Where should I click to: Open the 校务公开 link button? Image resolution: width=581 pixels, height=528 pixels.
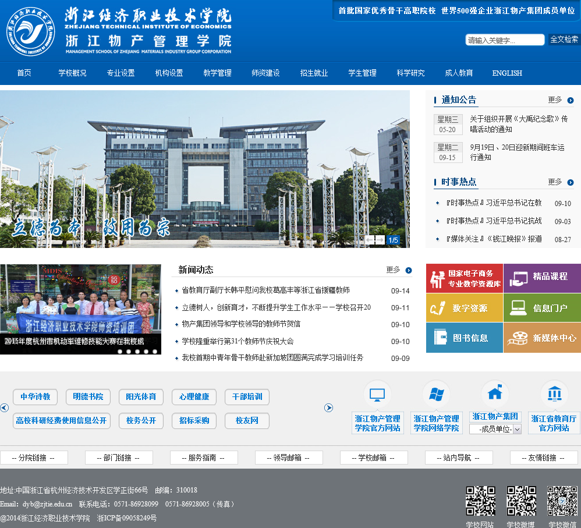141,421
